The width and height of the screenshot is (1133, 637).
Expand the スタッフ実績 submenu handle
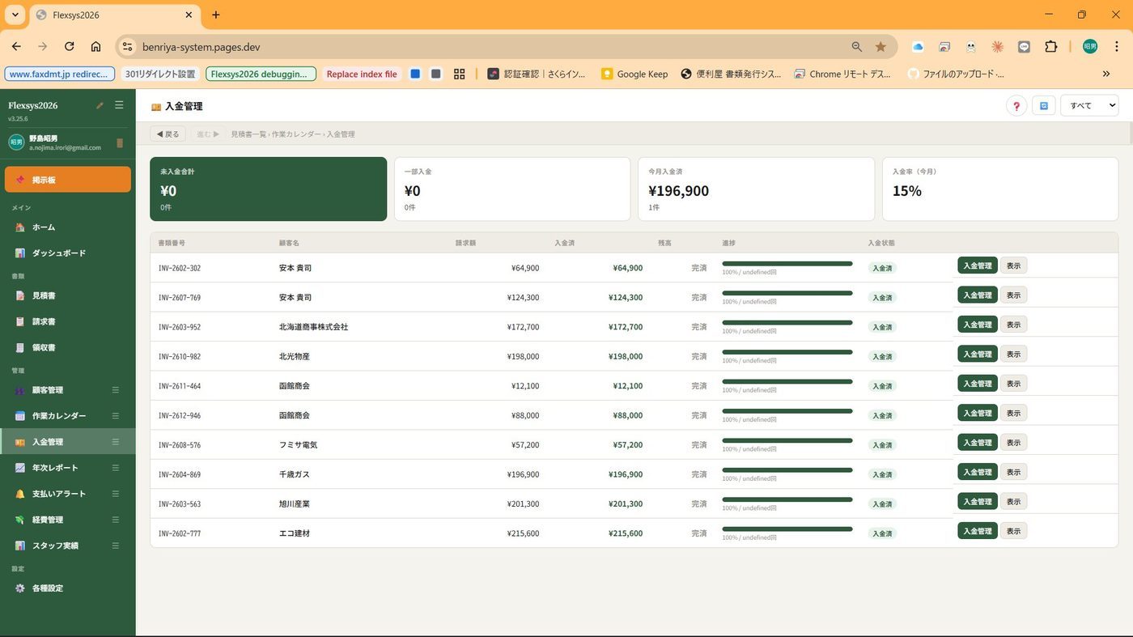pos(115,546)
